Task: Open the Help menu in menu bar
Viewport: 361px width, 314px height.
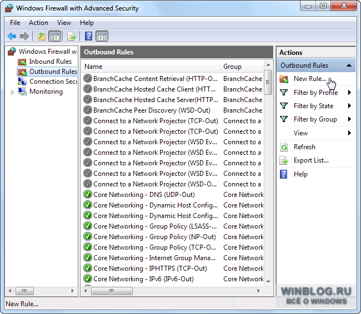Action: point(87,23)
